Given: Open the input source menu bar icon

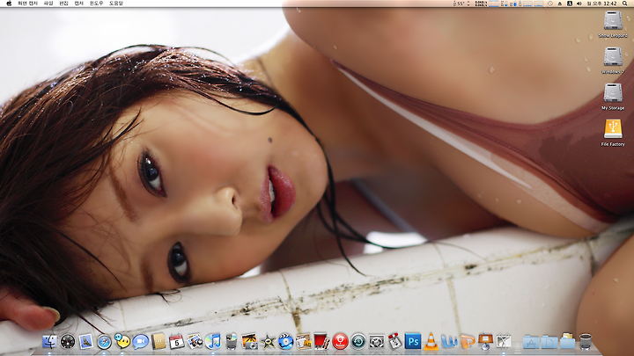Looking at the screenshot, I should (x=570, y=4).
